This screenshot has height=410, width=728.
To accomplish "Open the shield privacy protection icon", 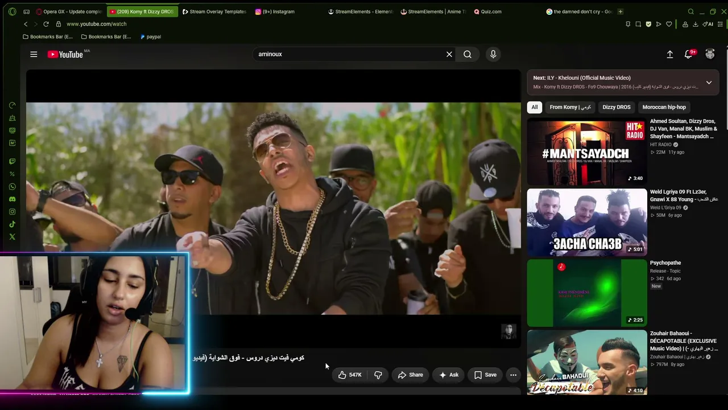I will coord(648,24).
